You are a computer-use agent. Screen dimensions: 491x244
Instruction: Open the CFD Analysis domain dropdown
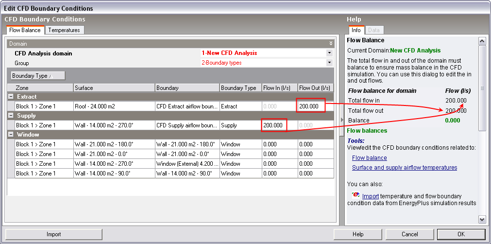click(x=329, y=53)
